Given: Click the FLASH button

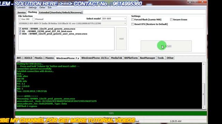Looking at the screenshot, I should [166, 46].
